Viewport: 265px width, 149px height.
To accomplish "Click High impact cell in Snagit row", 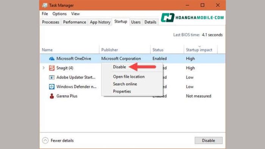I will (x=190, y=68).
